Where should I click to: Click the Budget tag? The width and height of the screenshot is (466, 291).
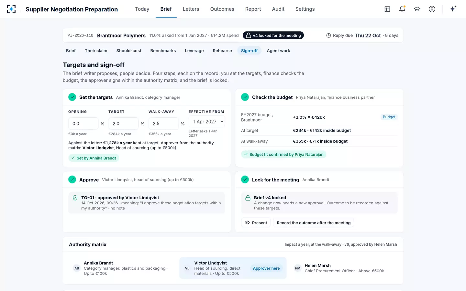[x=389, y=117]
